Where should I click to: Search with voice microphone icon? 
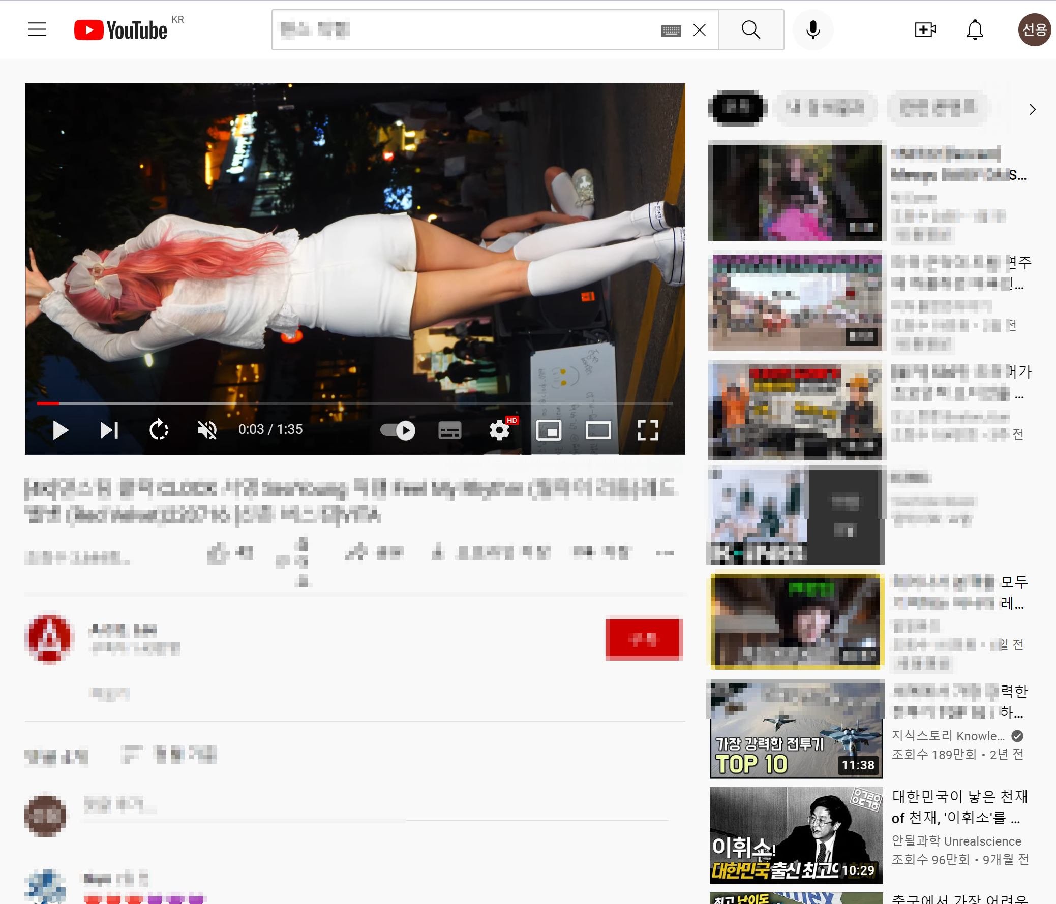click(813, 29)
